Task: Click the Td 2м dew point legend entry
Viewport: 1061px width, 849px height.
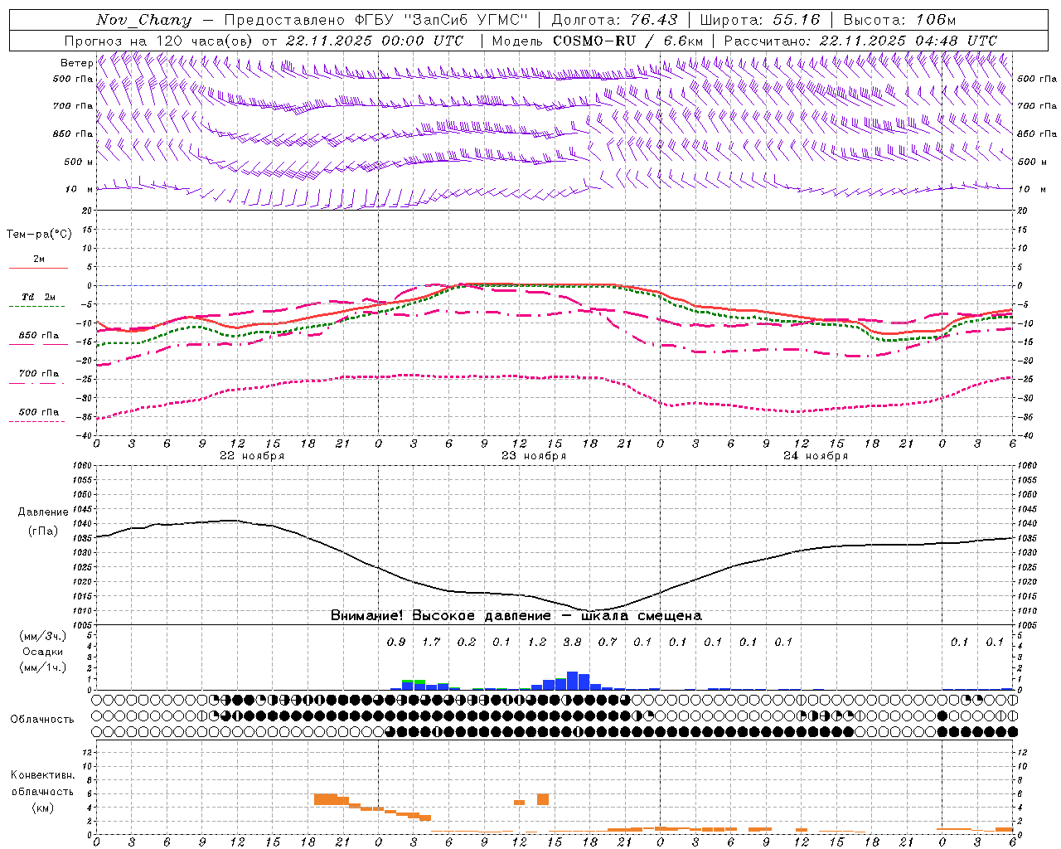Action: 38,297
